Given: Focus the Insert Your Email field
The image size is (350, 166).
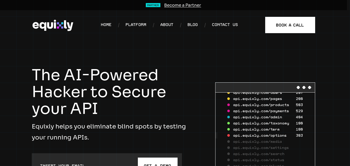Looking at the screenshot, I should pos(85,162).
